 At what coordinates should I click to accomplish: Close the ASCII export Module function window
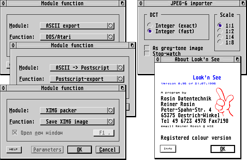pyautogui.click(x=3, y=3)
